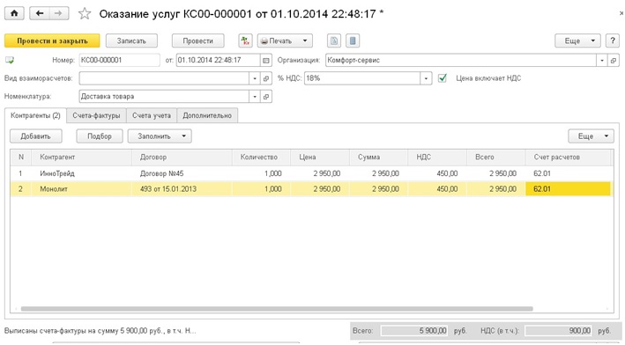This screenshot has height=345, width=625.
Task: Click Количество column header
Action: 261,158
